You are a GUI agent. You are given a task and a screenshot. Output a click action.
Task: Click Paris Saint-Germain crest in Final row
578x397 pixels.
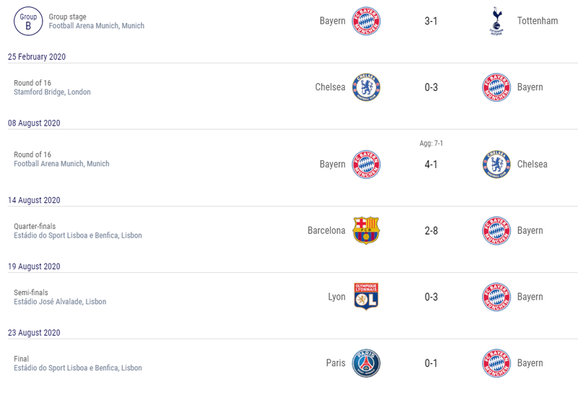coord(366,363)
